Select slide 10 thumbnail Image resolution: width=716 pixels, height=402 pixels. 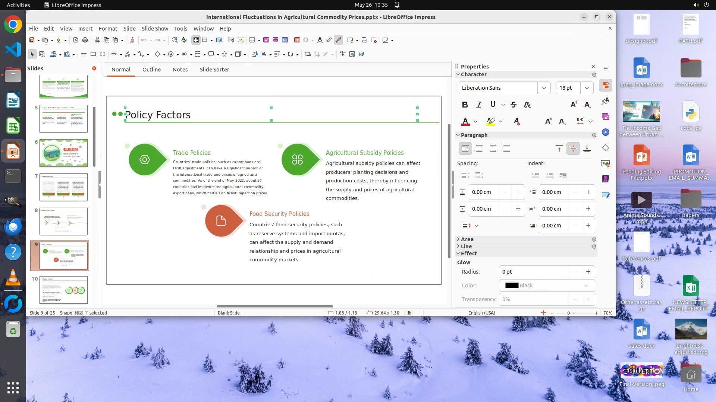[x=64, y=290]
